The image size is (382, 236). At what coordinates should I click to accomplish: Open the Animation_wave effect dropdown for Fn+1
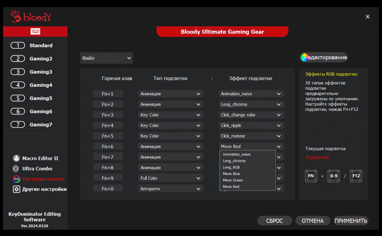click(x=251, y=94)
